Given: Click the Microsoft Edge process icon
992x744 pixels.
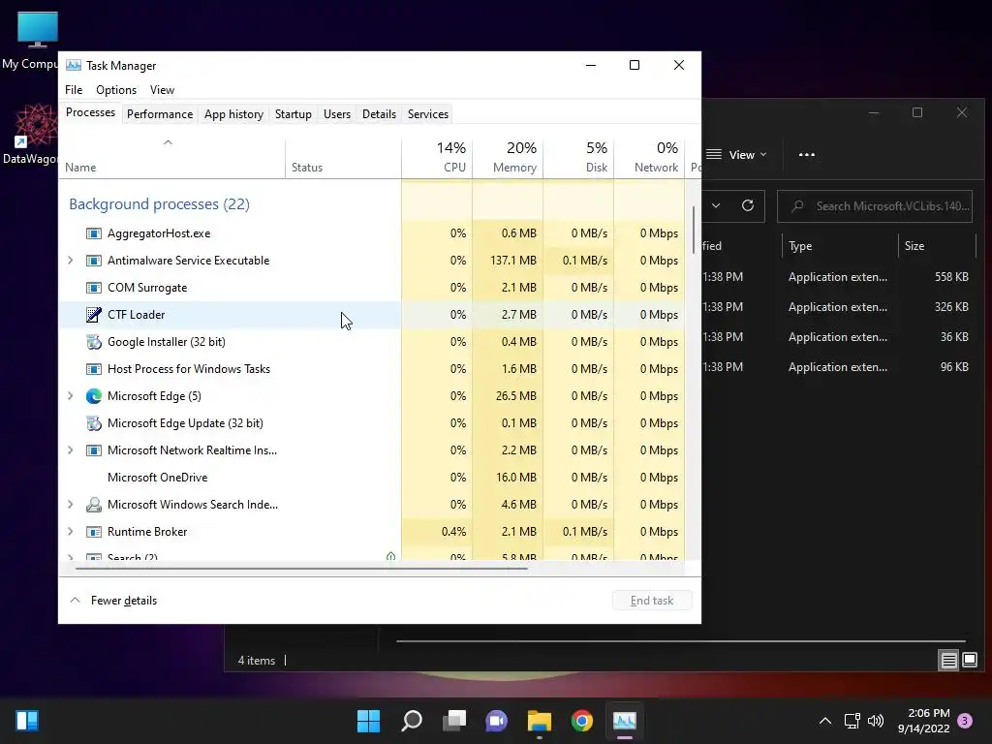Looking at the screenshot, I should click(94, 396).
